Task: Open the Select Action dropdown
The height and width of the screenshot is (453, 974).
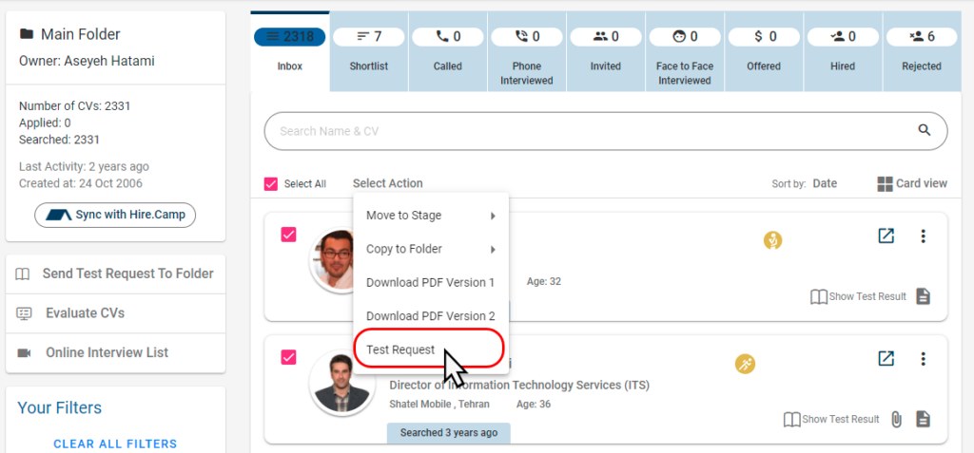Action: pyautogui.click(x=387, y=183)
